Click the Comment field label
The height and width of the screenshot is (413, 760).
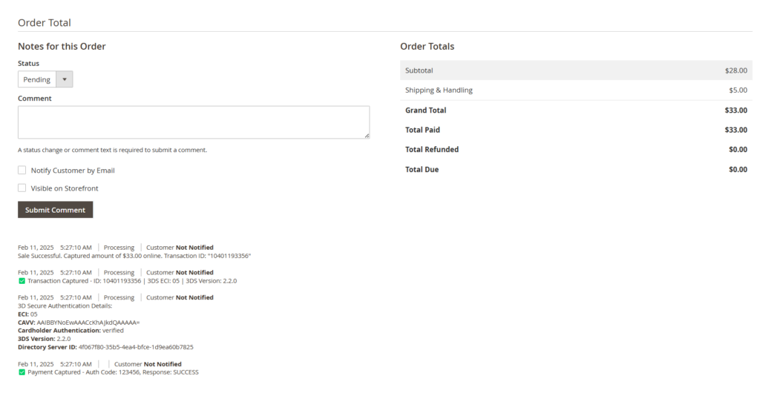(34, 99)
